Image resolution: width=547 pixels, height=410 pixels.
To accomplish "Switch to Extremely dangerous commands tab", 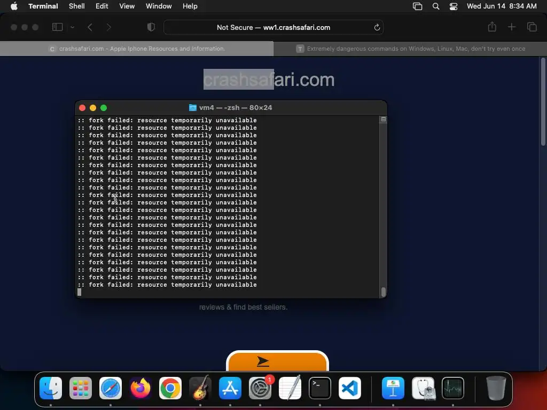I will (x=410, y=49).
